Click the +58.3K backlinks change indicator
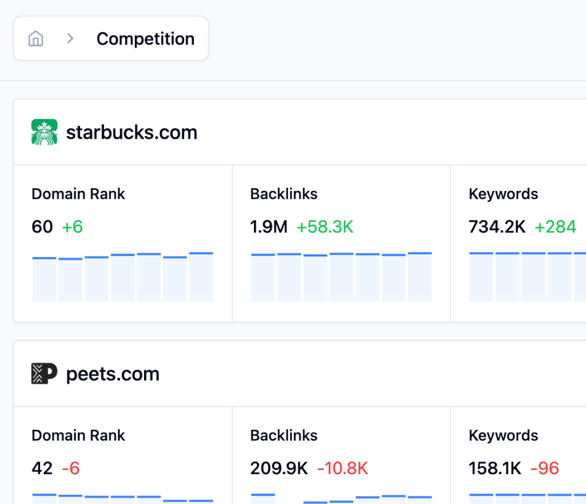586x504 pixels. (x=325, y=227)
